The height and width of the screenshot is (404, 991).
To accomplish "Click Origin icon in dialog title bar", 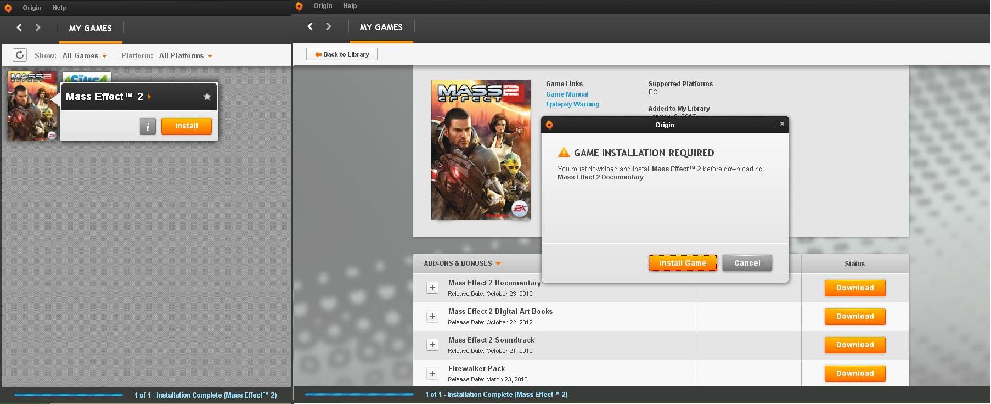I will pos(549,125).
